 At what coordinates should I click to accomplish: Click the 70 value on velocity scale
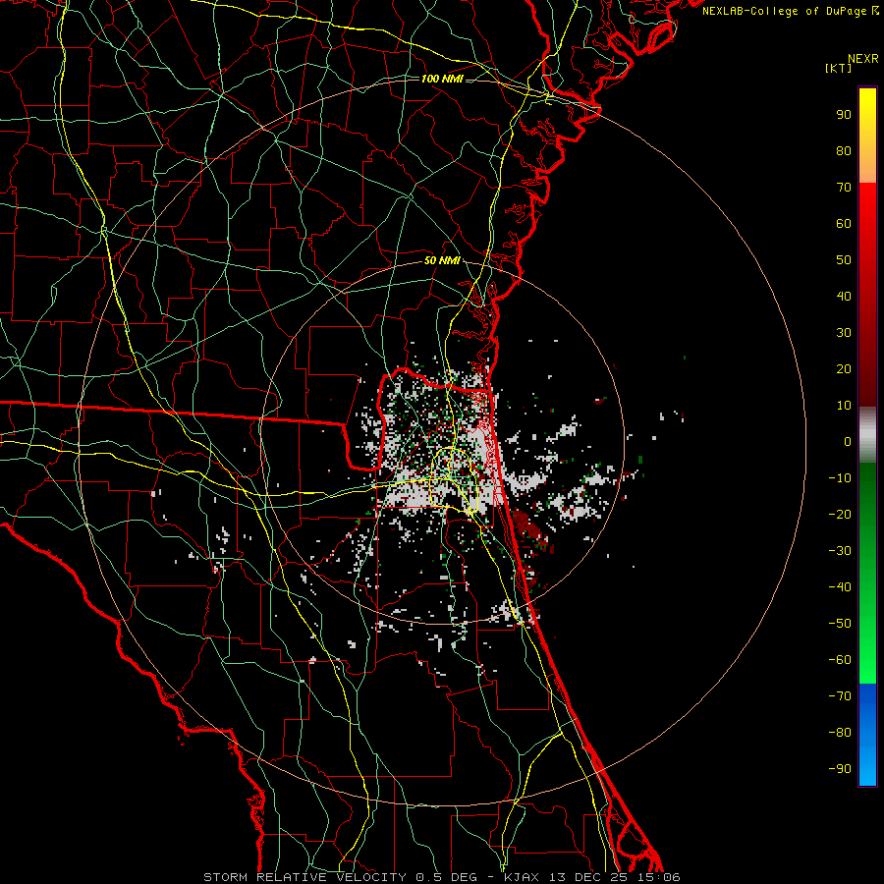coord(844,188)
